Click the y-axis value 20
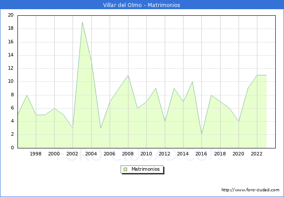This screenshot has width=284, height=197. tap(11, 15)
